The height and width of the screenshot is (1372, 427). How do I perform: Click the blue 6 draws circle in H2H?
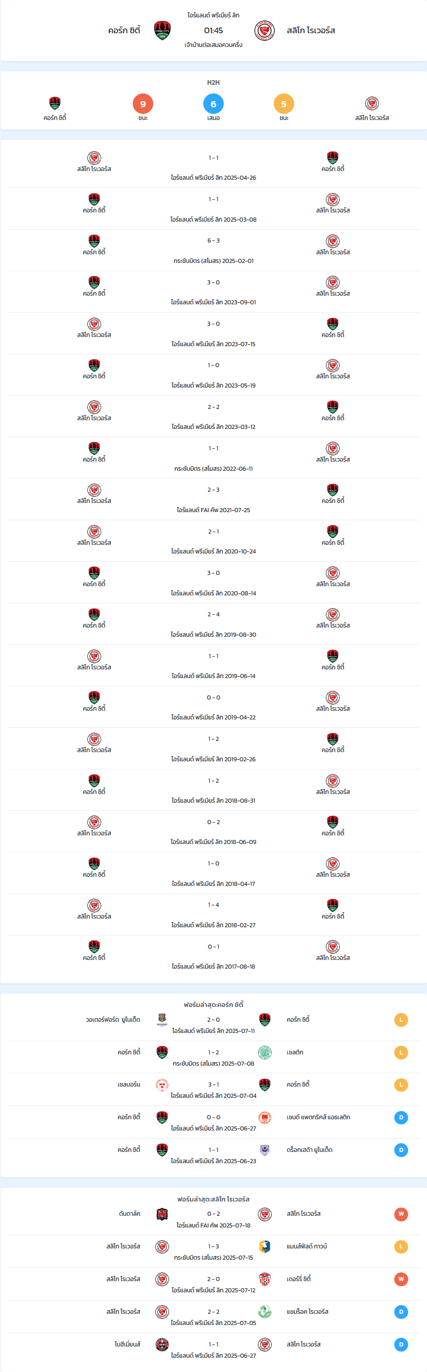pyautogui.click(x=213, y=104)
